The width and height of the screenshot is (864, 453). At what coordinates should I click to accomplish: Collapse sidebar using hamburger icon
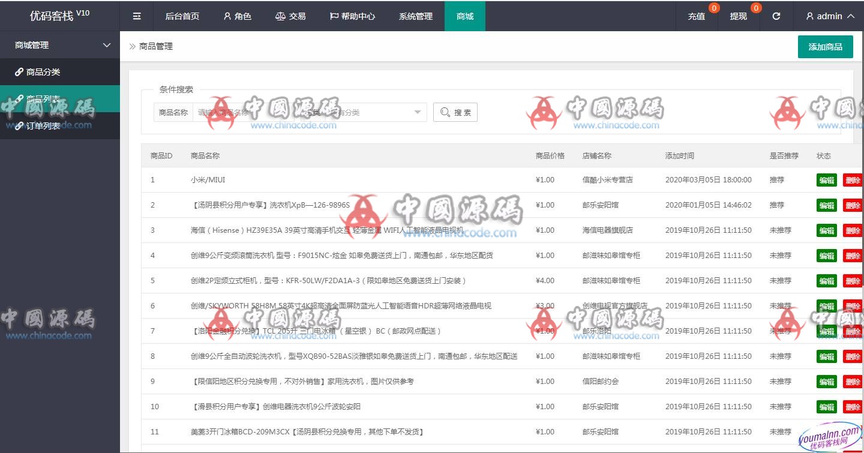point(137,16)
